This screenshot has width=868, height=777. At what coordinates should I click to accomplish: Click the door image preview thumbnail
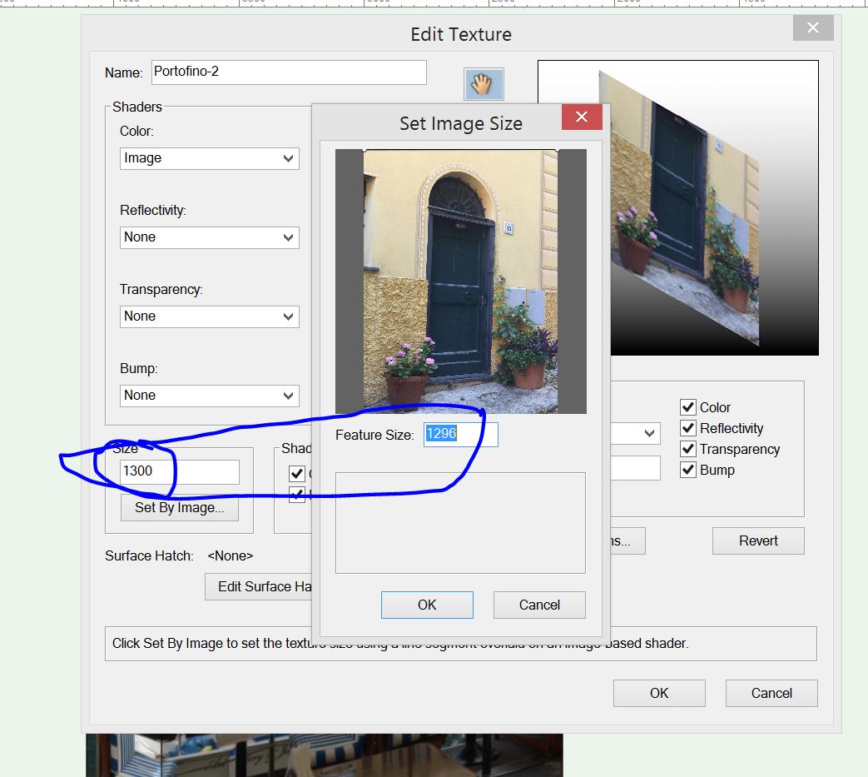click(x=460, y=281)
